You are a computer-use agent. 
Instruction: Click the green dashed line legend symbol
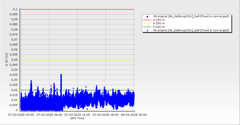tap(147, 27)
